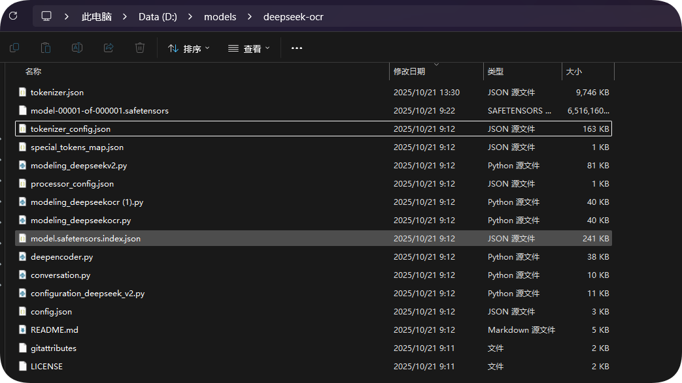Click the 9,746 KB size of tokenizer.json
The height and width of the screenshot is (383, 682).
[592, 93]
